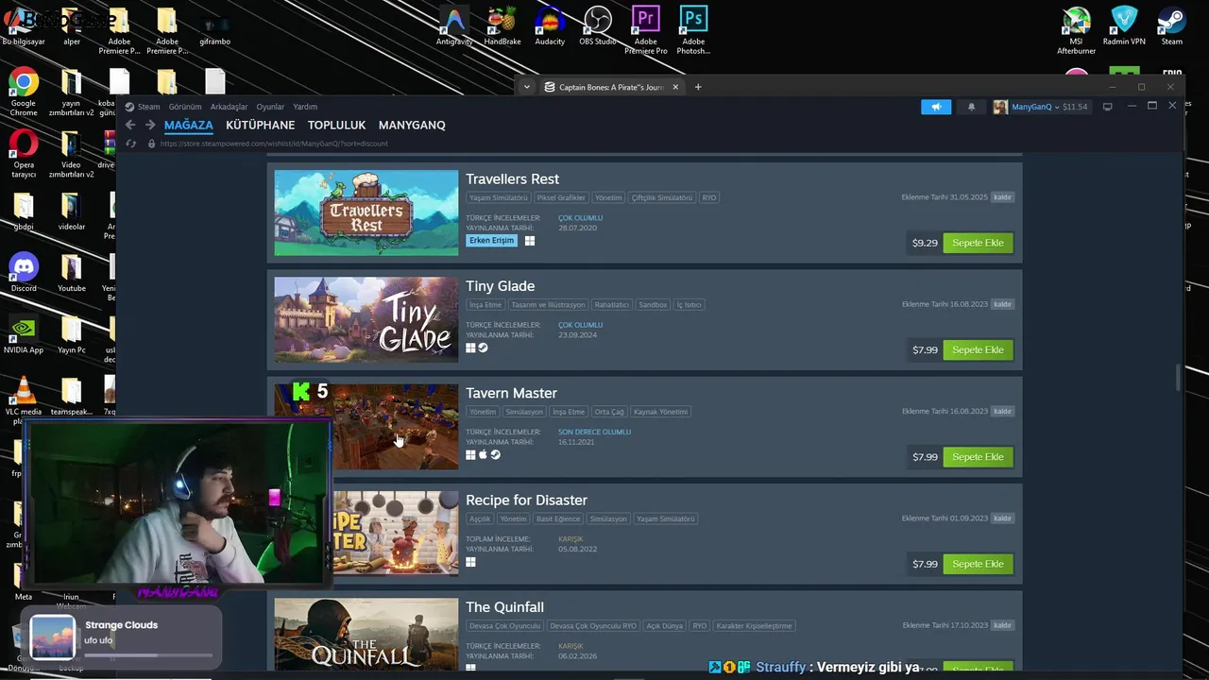
Task: Add Tiny Glade to cart
Action: pyautogui.click(x=978, y=349)
